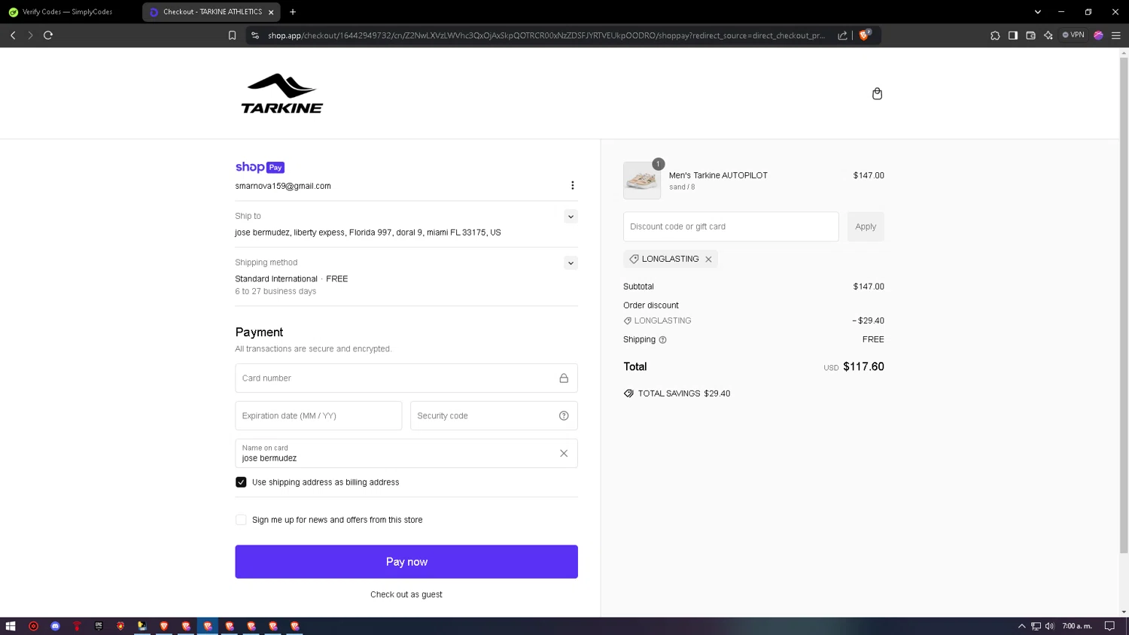Open Windows Start menu
1129x635 pixels.
pos(11,626)
